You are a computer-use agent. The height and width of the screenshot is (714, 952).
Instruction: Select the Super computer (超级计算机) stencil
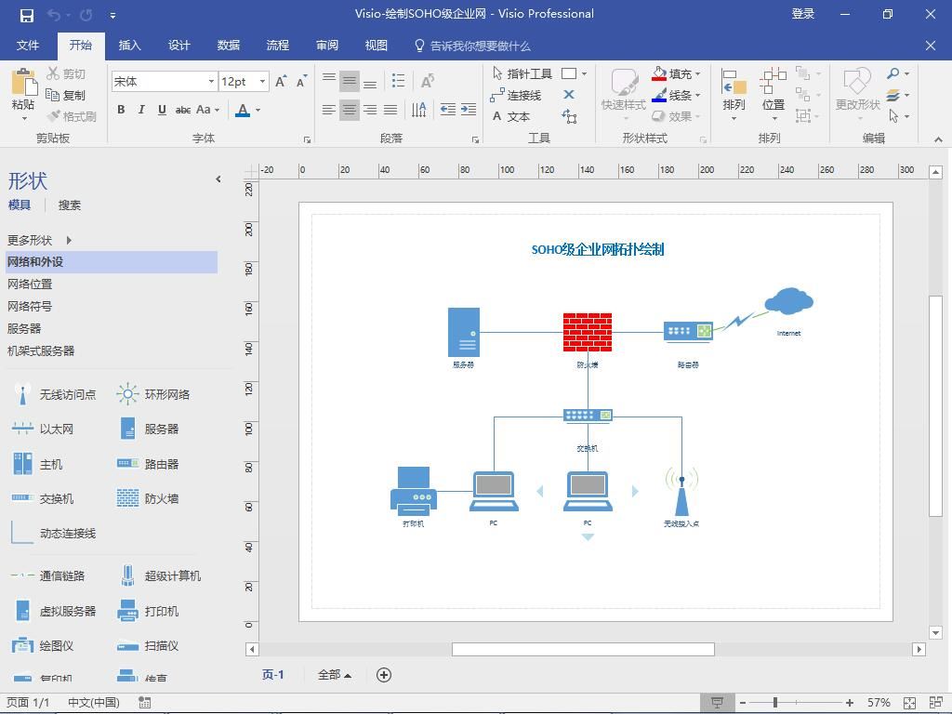coord(159,575)
